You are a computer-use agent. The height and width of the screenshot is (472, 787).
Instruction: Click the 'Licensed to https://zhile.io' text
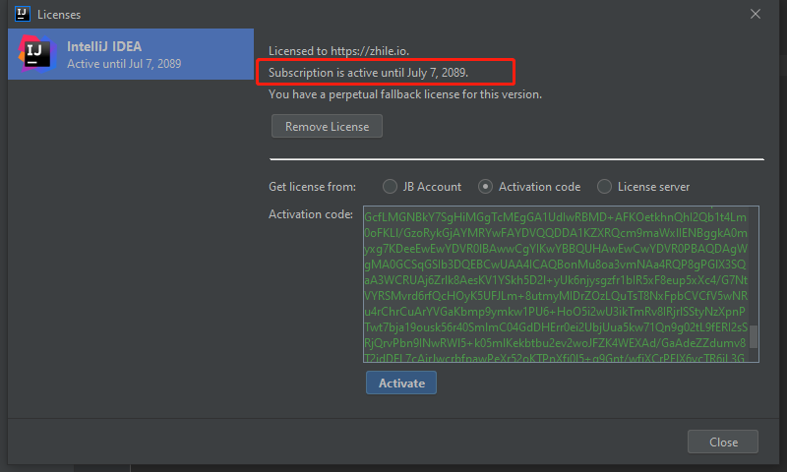(x=339, y=50)
